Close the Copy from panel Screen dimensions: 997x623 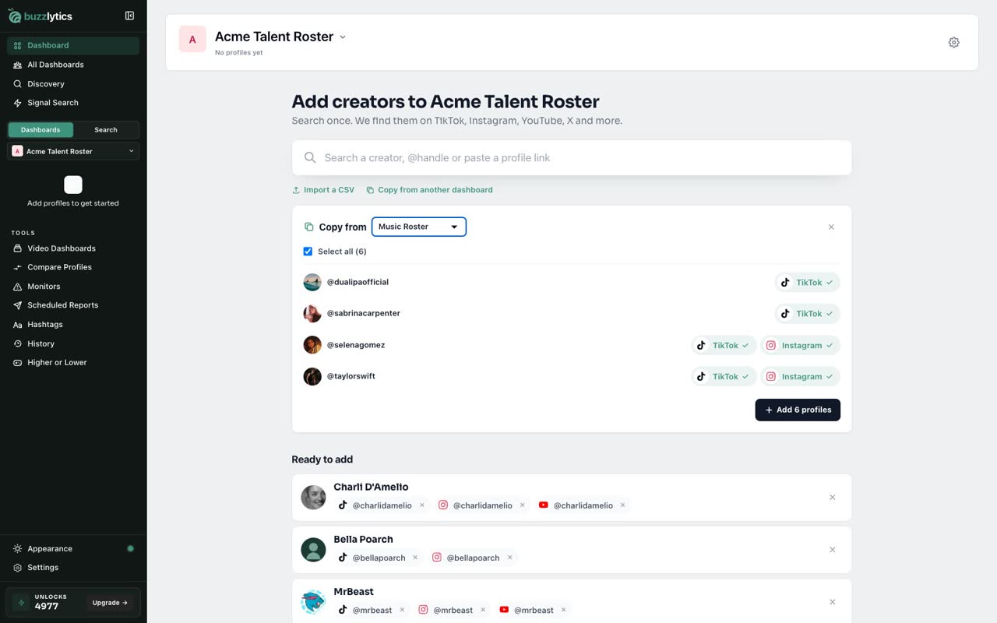pos(831,227)
